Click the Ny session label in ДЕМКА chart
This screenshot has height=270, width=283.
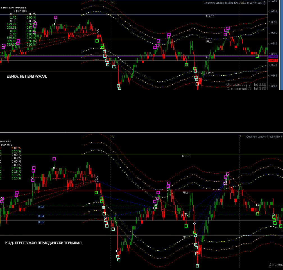tap(113, 3)
